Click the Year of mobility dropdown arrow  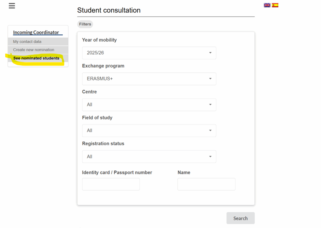(x=210, y=53)
